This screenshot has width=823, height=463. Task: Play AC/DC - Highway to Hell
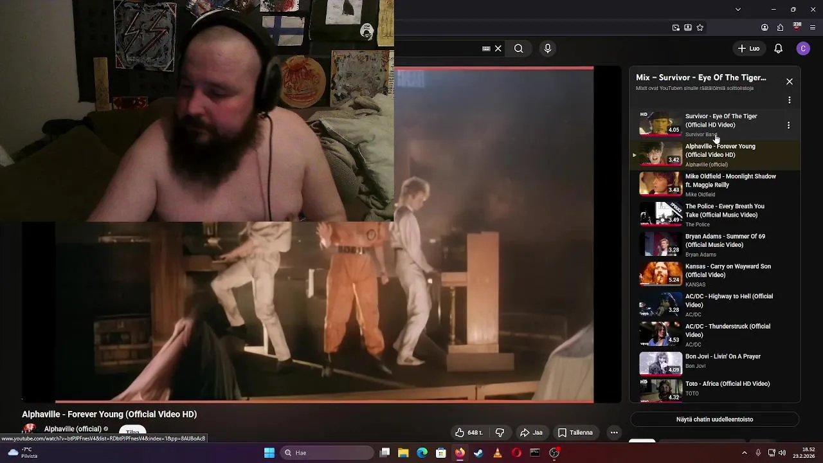715,305
